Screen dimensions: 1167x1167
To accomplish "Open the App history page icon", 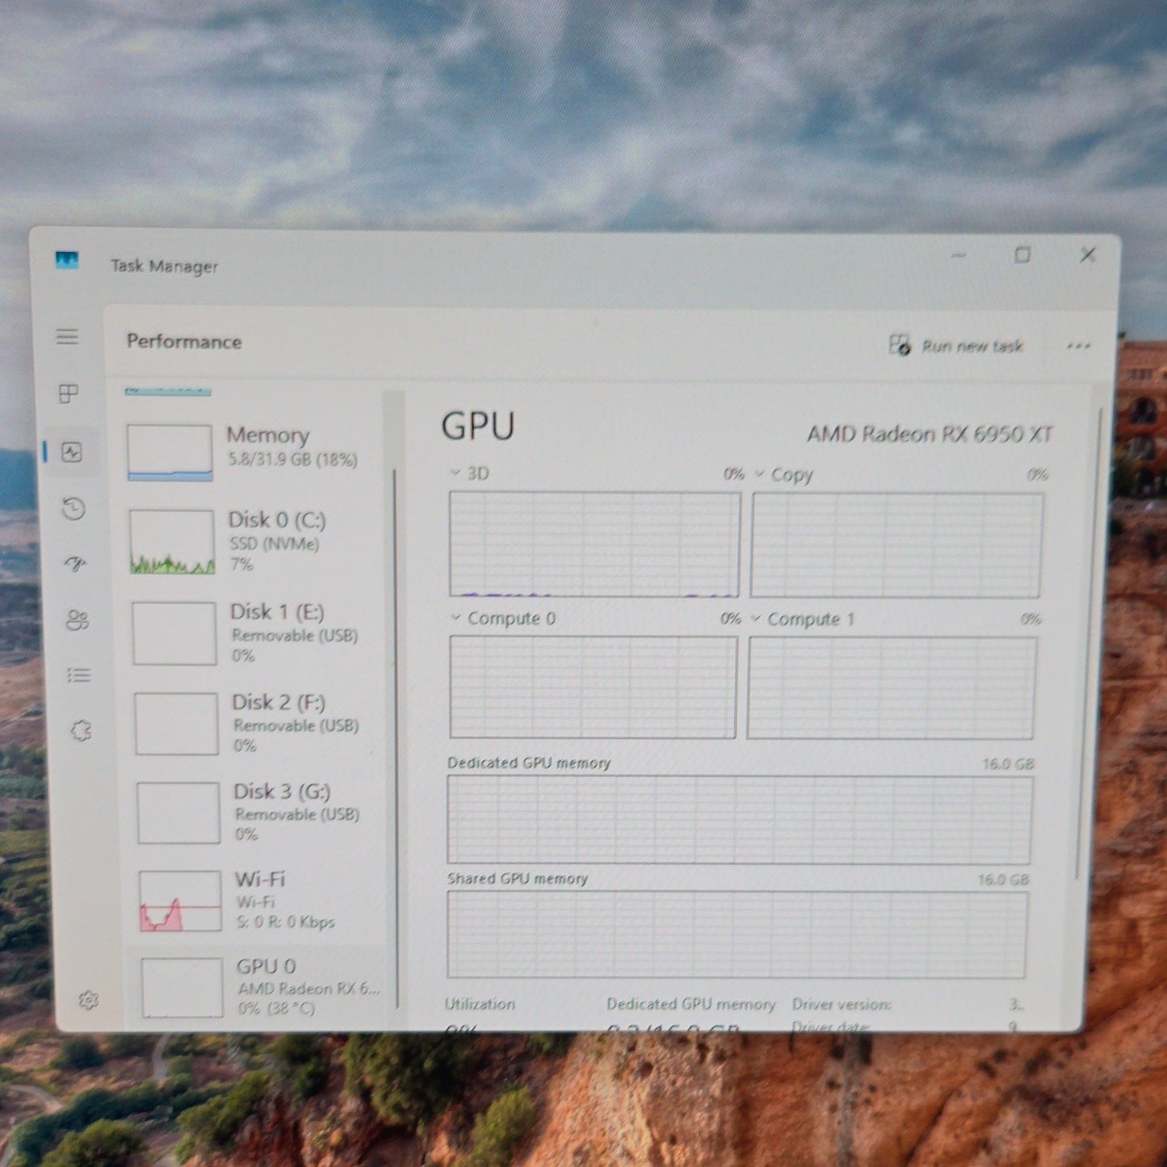I will click(x=73, y=509).
